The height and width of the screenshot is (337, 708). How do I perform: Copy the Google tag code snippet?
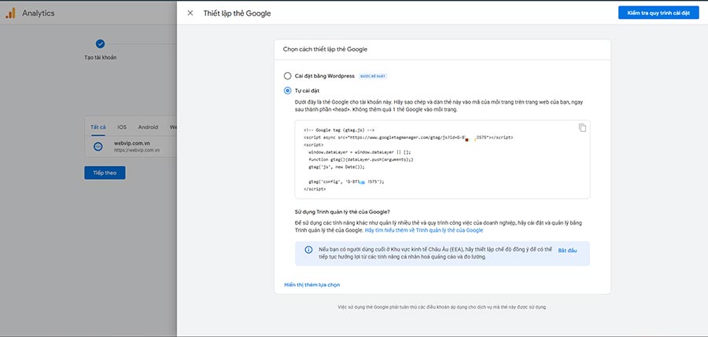(582, 128)
